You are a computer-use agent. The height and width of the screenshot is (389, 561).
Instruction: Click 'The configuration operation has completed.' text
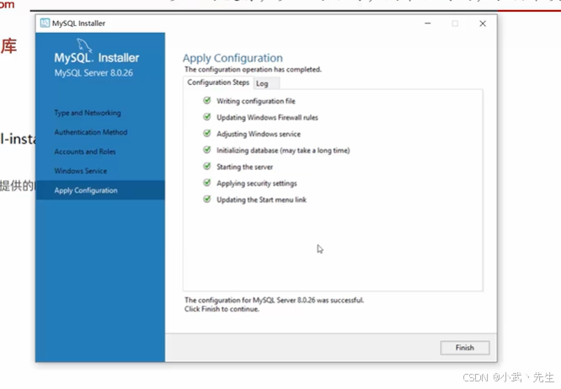(x=253, y=69)
